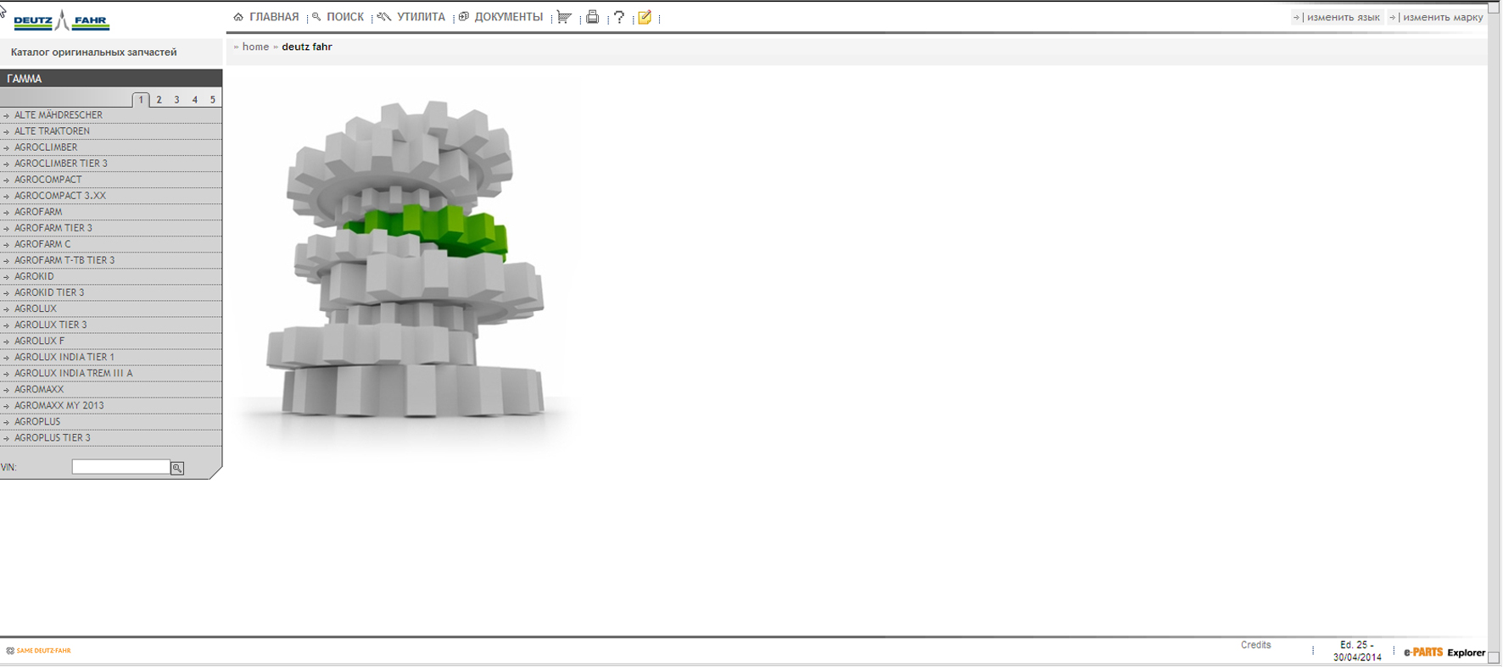Expand AGROFARM TIER 3 in list
Screen dimensions: 1503x667
click(53, 228)
